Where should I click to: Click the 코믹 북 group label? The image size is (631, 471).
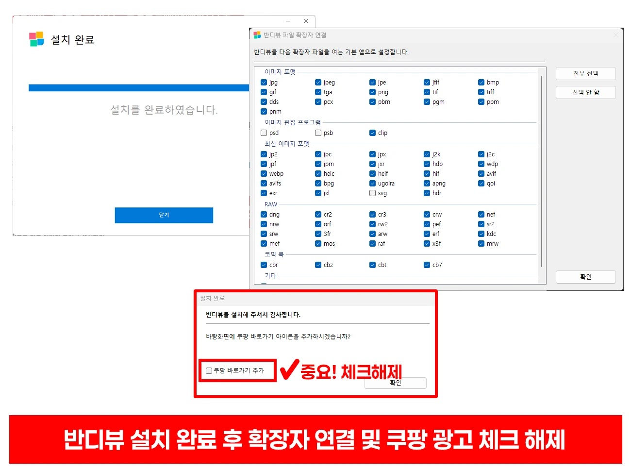[x=274, y=254]
